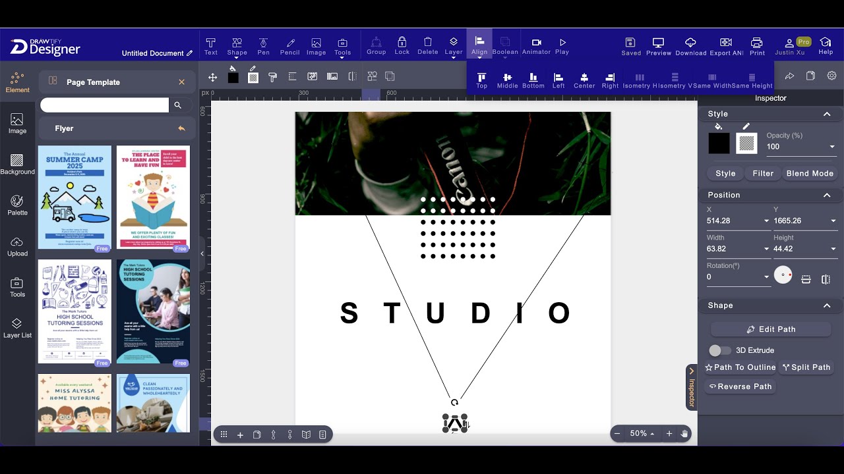This screenshot has width=844, height=474.
Task: Delete the selected element
Action: pos(427,46)
